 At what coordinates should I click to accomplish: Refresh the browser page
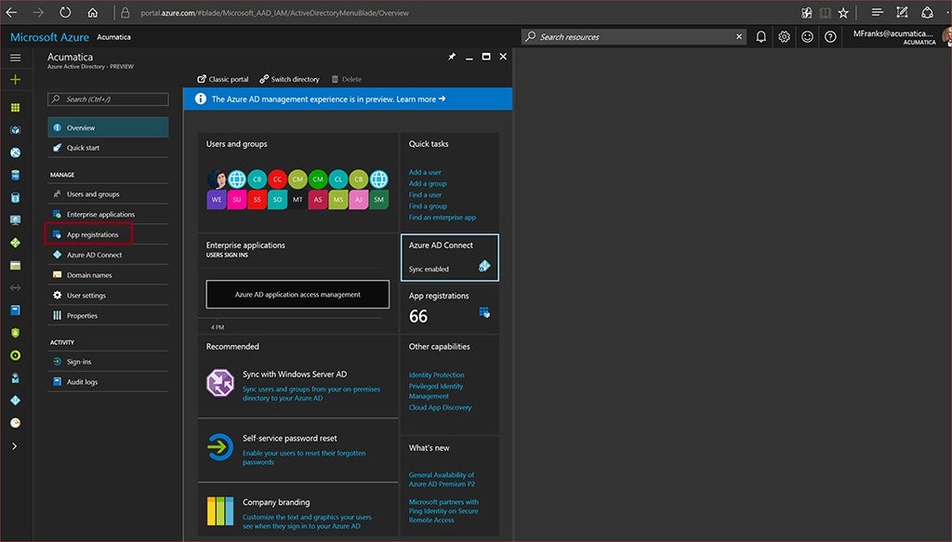(x=65, y=12)
